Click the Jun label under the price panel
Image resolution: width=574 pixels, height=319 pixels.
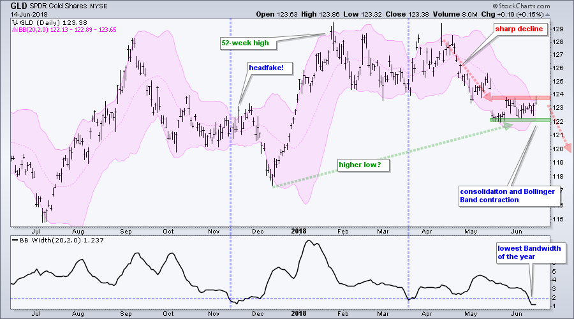(516, 232)
